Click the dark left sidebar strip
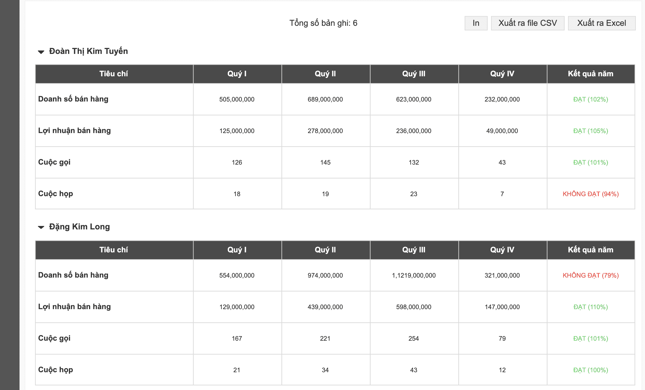 (x=9, y=195)
